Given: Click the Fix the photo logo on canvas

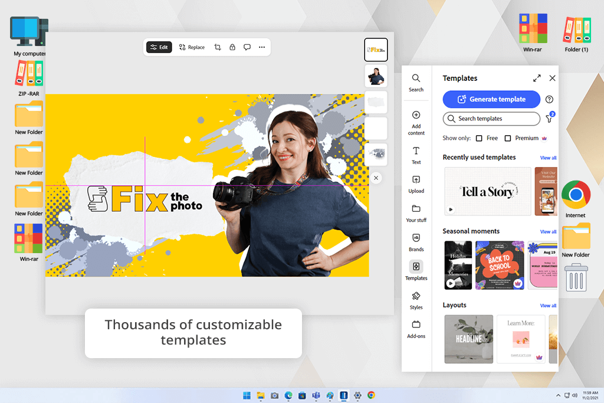Looking at the screenshot, I should click(145, 199).
